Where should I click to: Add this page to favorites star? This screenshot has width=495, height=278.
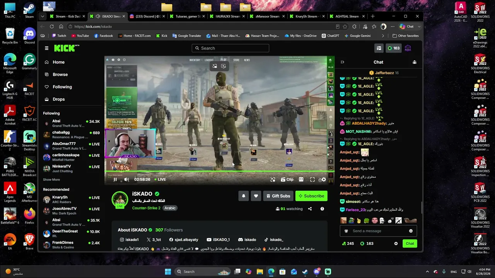[x=345, y=27]
